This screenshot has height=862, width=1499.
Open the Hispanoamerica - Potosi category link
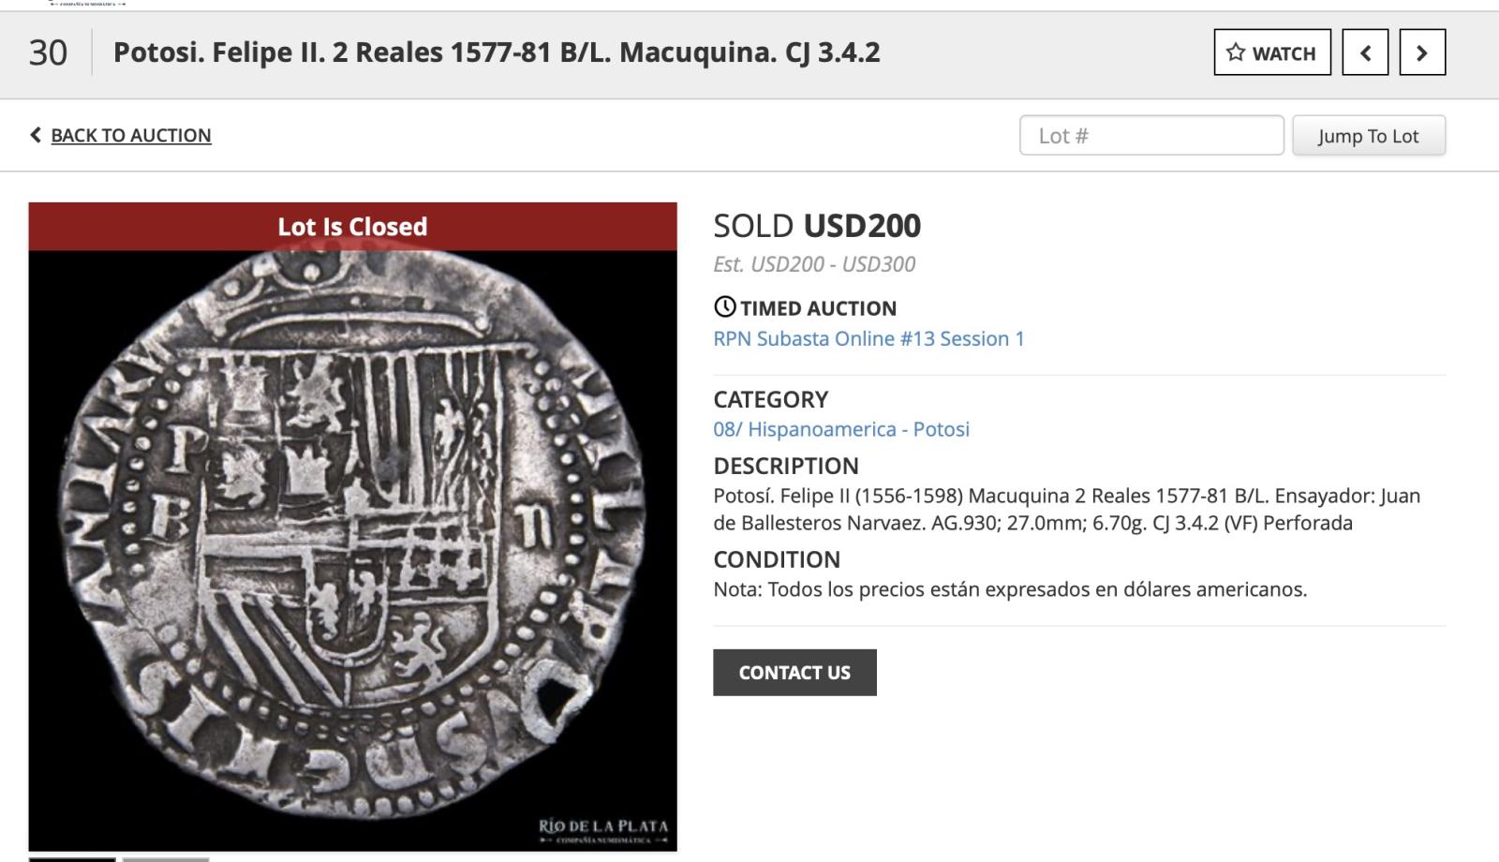click(x=840, y=429)
